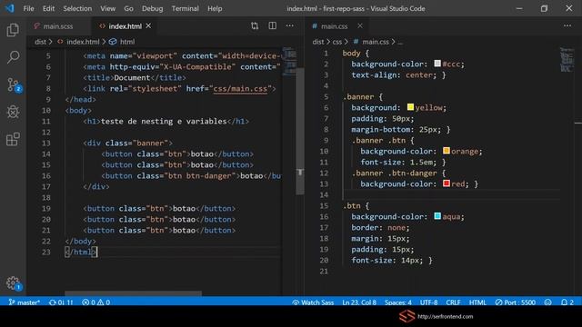
Task: Open the Debug menu
Action: click(152, 8)
